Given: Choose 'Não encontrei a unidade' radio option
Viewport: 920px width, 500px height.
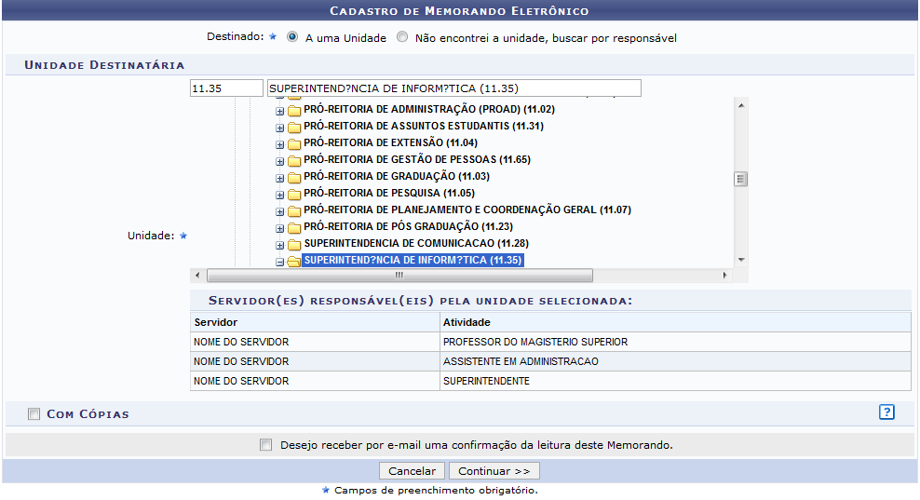Looking at the screenshot, I should tap(402, 37).
